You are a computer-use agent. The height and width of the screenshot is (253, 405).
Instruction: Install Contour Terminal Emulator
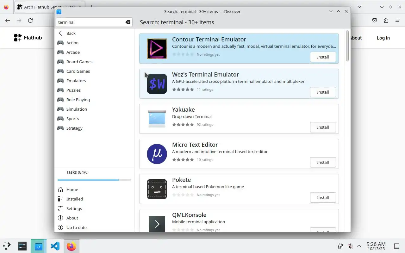coord(323,57)
